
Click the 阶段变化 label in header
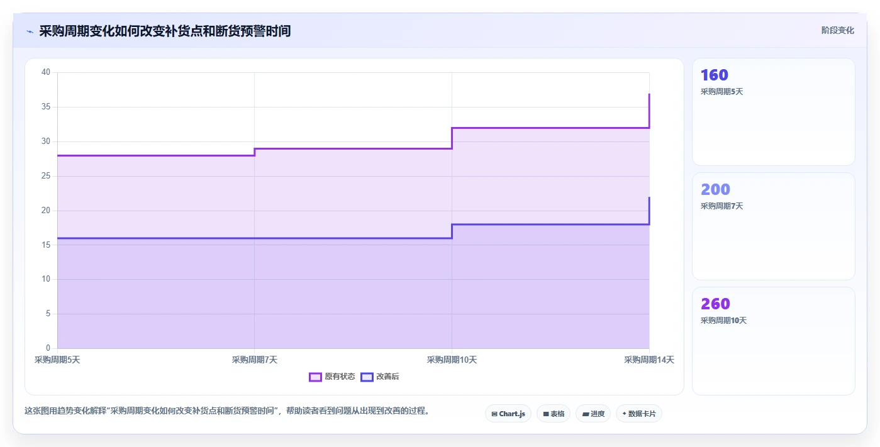(837, 30)
